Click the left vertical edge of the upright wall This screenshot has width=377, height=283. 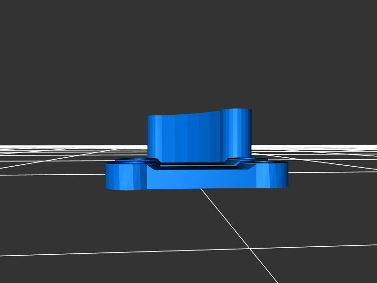(148, 137)
